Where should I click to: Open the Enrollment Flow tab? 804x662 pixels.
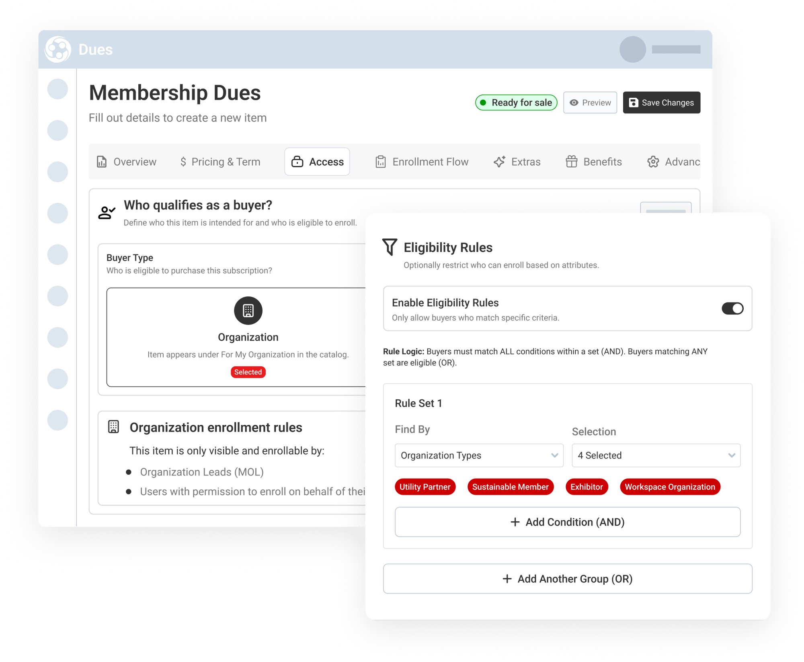(x=422, y=162)
